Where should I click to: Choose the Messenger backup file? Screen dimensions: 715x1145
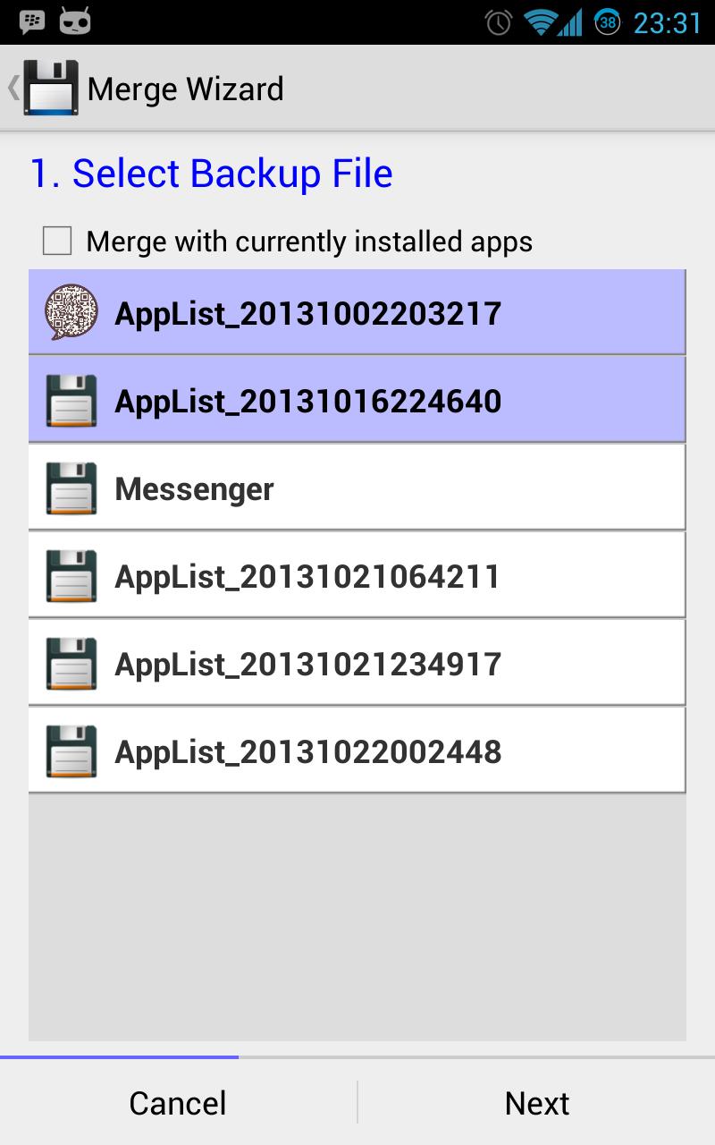[357, 488]
